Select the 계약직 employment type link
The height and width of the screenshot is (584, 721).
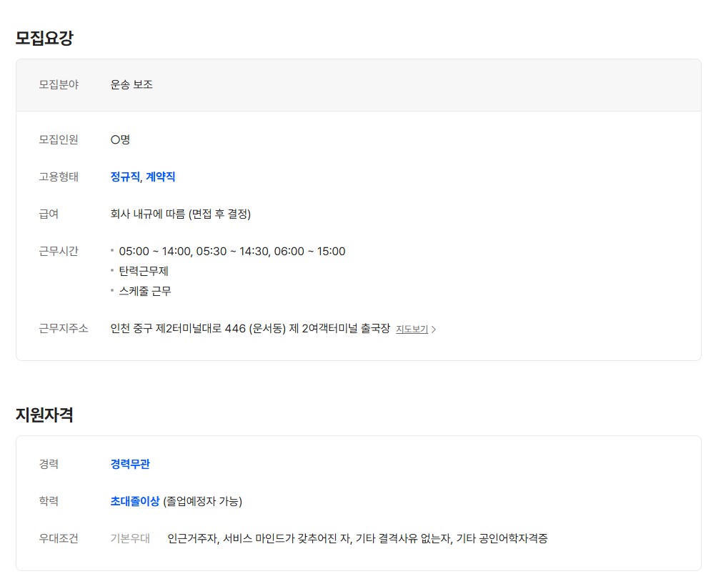coord(161,177)
